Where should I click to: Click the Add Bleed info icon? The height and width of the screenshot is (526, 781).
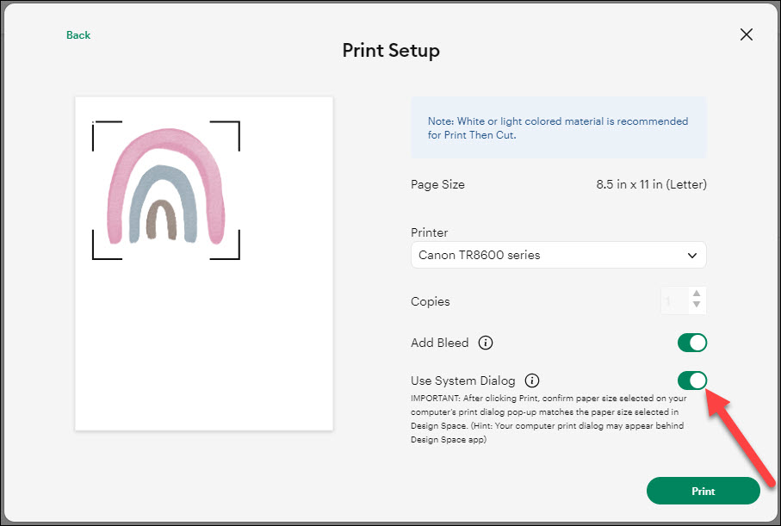pyautogui.click(x=486, y=343)
